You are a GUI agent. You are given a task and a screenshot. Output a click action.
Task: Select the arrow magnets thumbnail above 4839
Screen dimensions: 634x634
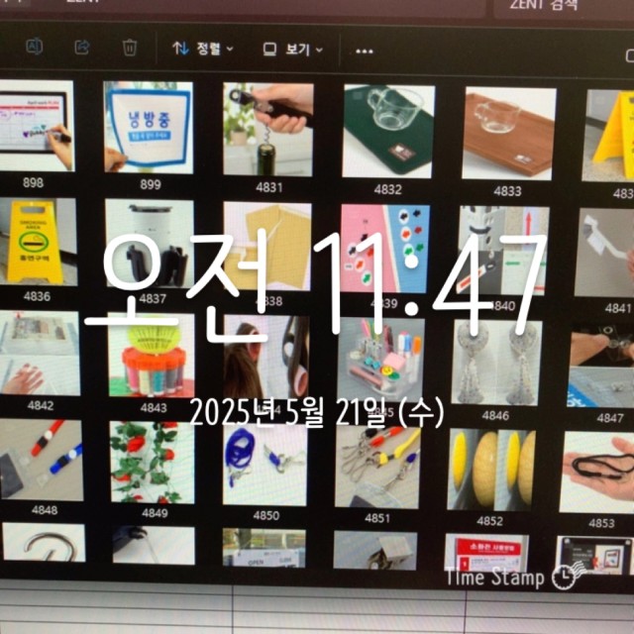coord(385,249)
